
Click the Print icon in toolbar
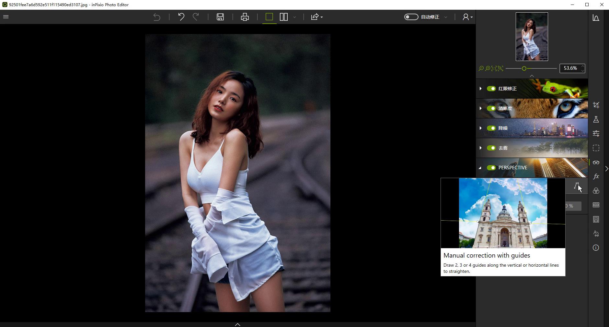pyautogui.click(x=245, y=17)
